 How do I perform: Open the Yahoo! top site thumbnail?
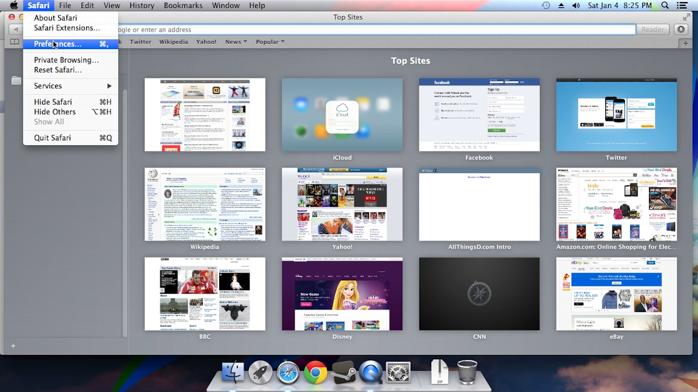(x=342, y=204)
